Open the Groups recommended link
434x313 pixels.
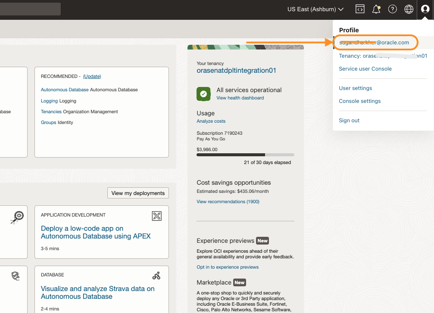[x=48, y=123]
